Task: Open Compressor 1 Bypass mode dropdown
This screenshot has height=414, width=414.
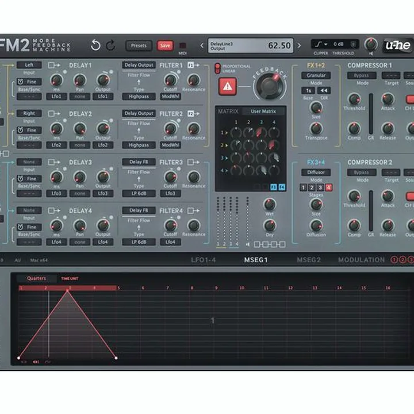Action: (362, 75)
